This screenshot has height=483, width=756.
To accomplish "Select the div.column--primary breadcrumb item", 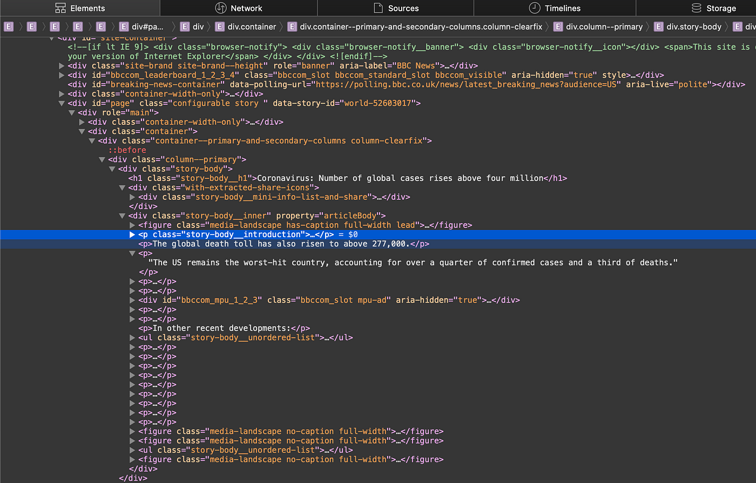I will click(598, 26).
